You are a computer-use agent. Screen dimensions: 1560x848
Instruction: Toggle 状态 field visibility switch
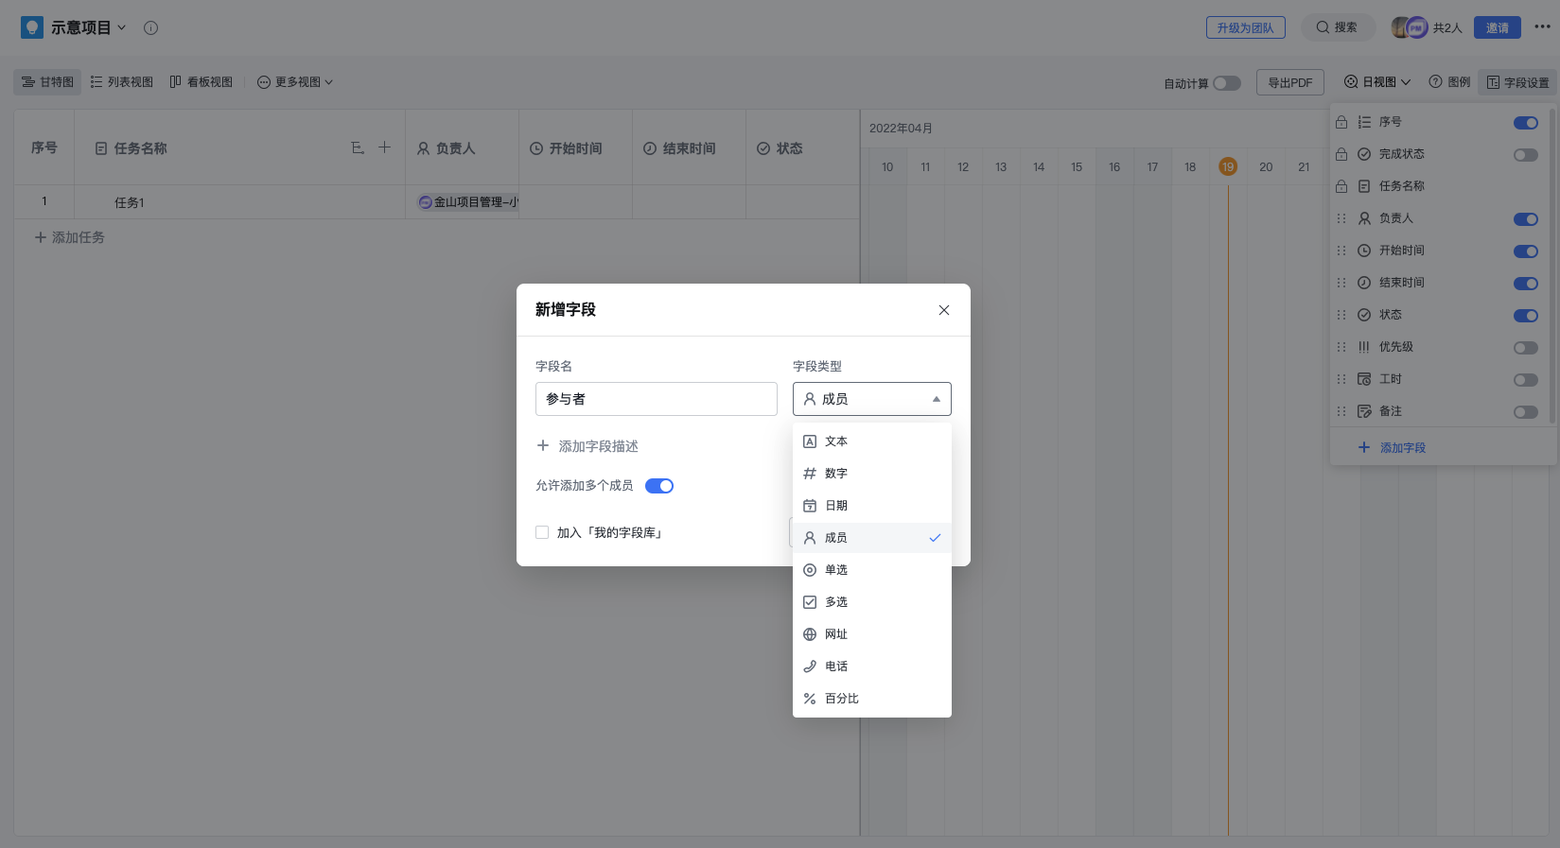1526,316
